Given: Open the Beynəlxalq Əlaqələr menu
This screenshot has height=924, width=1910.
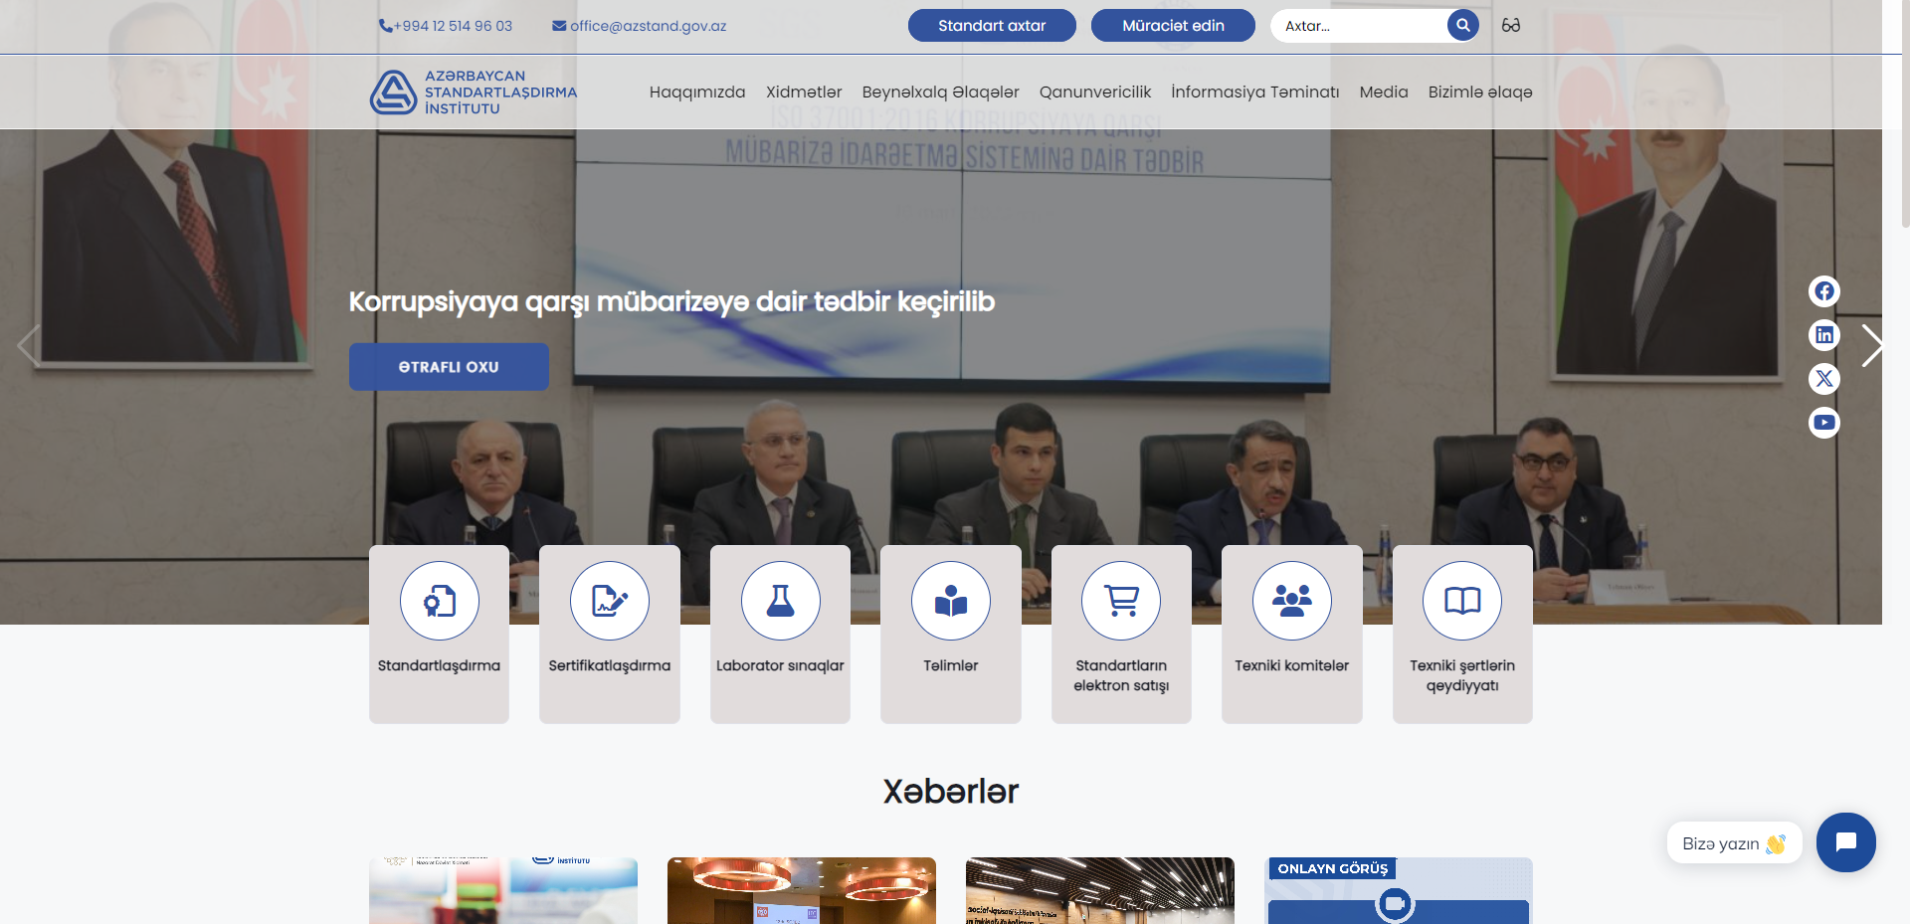Looking at the screenshot, I should click(940, 92).
